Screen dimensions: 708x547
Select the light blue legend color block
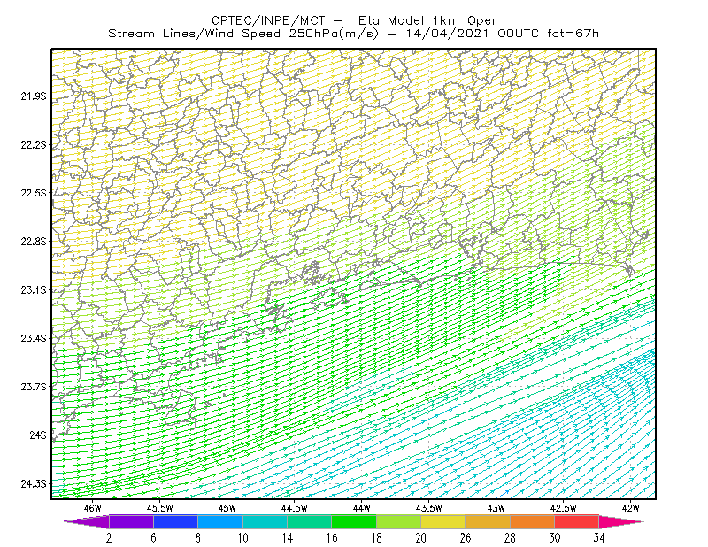click(x=220, y=521)
